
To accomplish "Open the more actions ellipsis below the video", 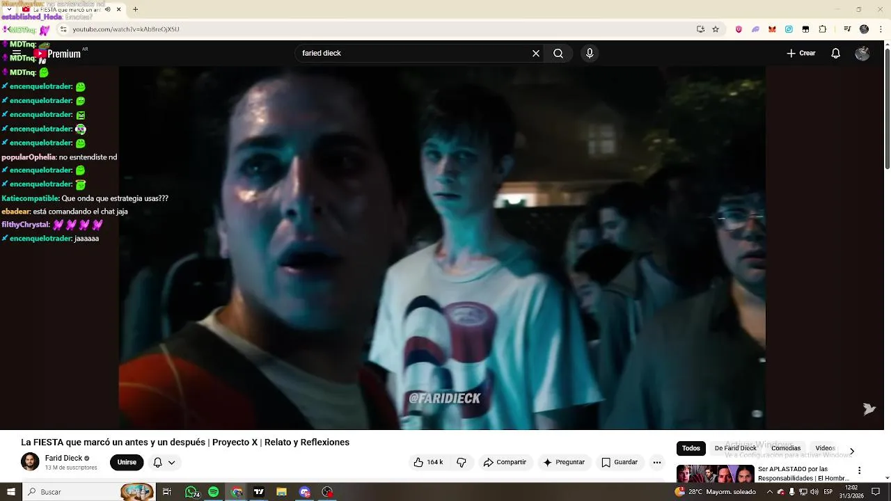I will pos(657,462).
